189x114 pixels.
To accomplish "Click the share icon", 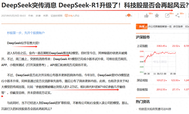I will pyautogui.click(x=177, y=16).
